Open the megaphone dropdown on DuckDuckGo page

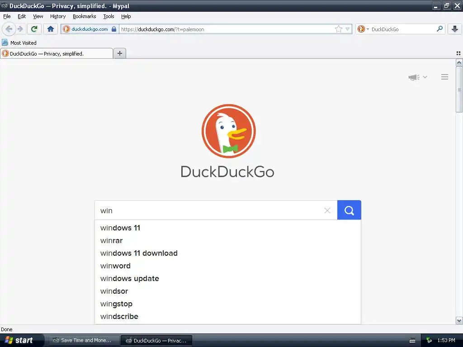point(417,77)
